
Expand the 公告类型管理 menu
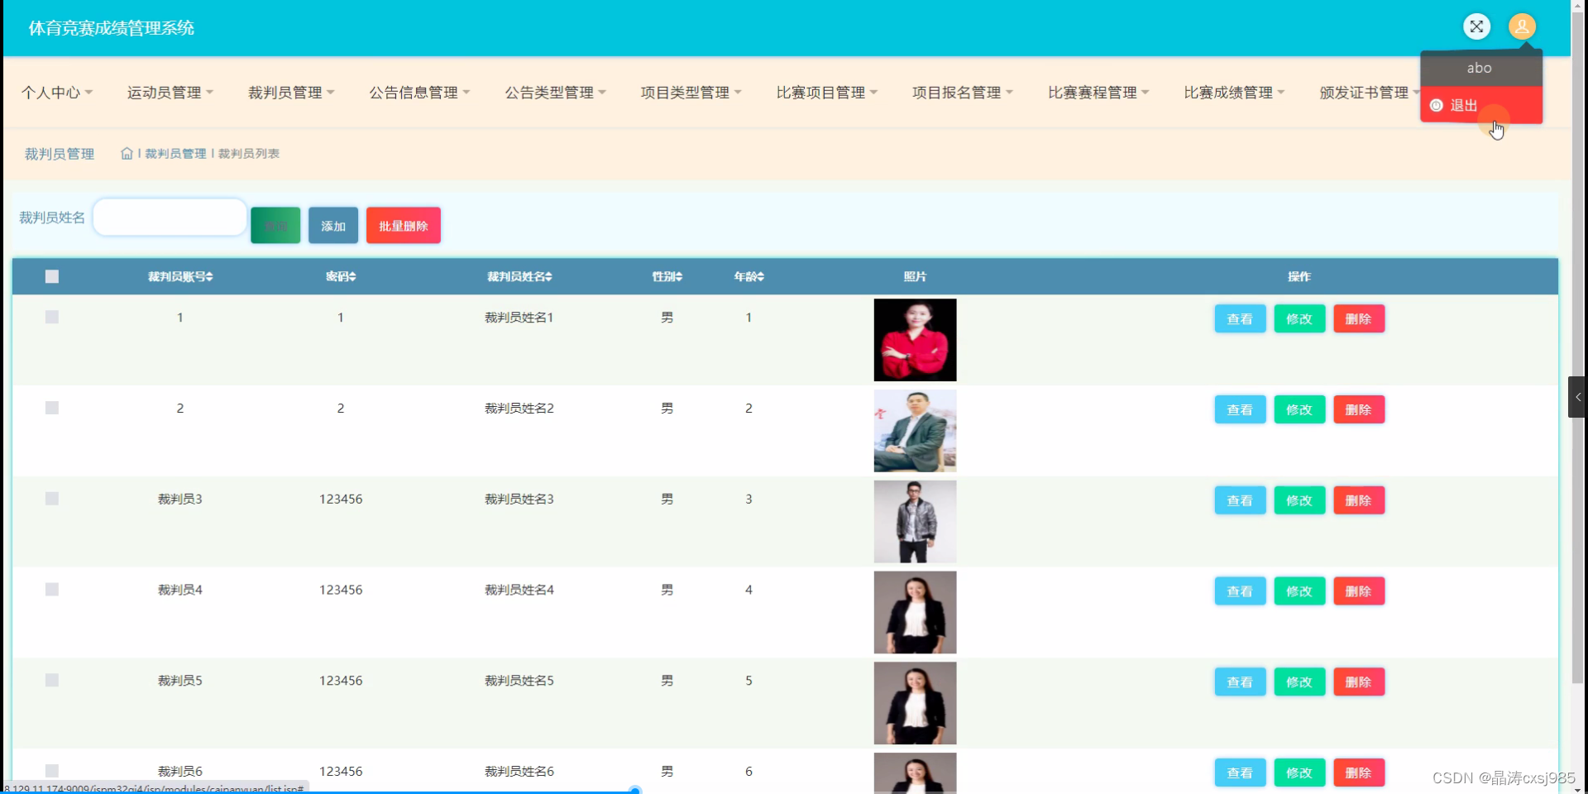555,93
